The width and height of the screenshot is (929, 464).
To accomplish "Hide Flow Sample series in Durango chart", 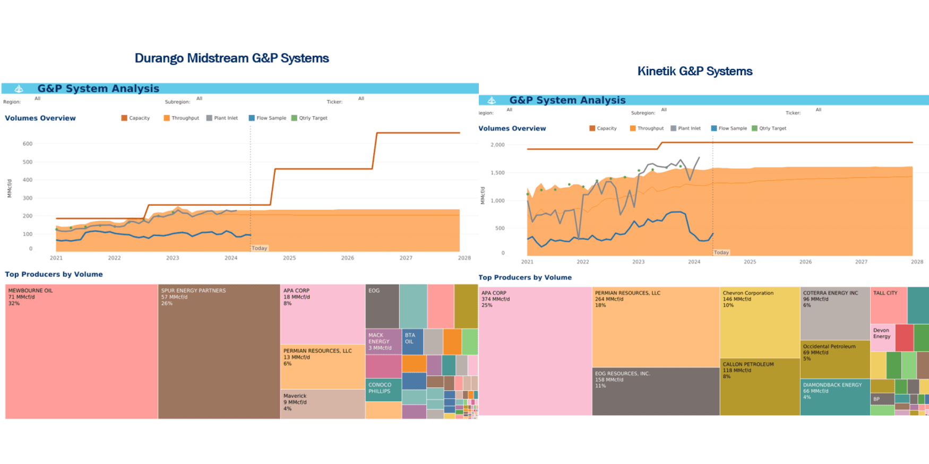I will point(267,118).
